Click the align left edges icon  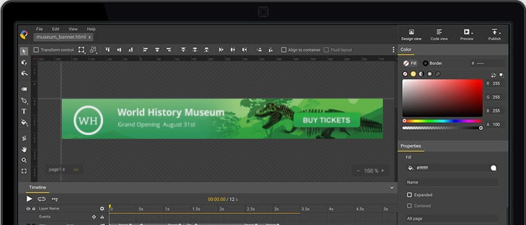pos(146,50)
